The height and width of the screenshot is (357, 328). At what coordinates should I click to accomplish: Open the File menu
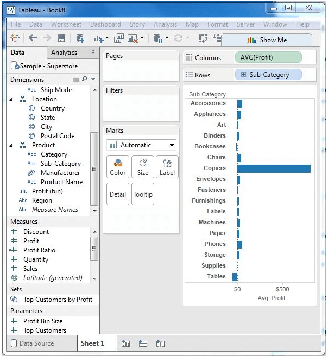[x=16, y=24]
